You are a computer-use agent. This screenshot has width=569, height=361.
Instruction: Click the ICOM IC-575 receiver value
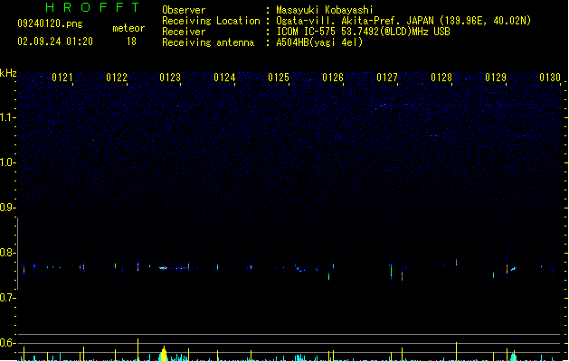(363, 32)
